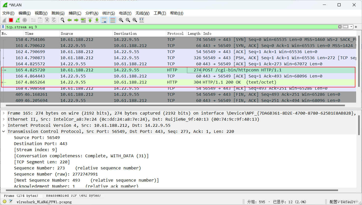Open a capture file via folder icon
The width and height of the screenshot is (362, 205).
click(x=33, y=20)
